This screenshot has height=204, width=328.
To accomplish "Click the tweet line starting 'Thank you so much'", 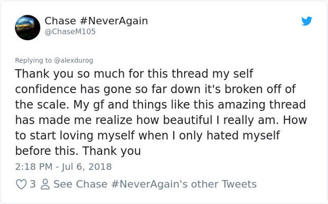I will pos(134,74).
